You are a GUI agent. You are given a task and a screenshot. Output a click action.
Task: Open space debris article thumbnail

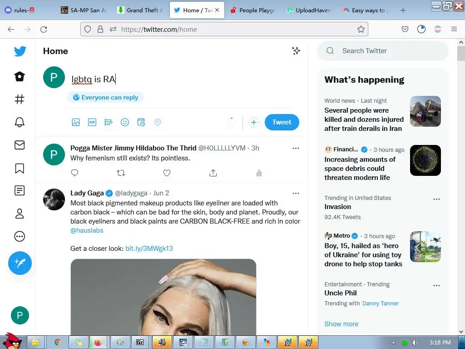point(425,160)
